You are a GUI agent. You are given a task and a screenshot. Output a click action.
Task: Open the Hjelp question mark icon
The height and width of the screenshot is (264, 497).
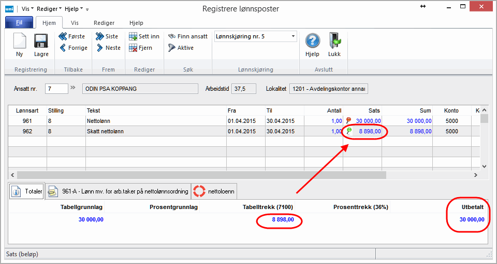[312, 41]
